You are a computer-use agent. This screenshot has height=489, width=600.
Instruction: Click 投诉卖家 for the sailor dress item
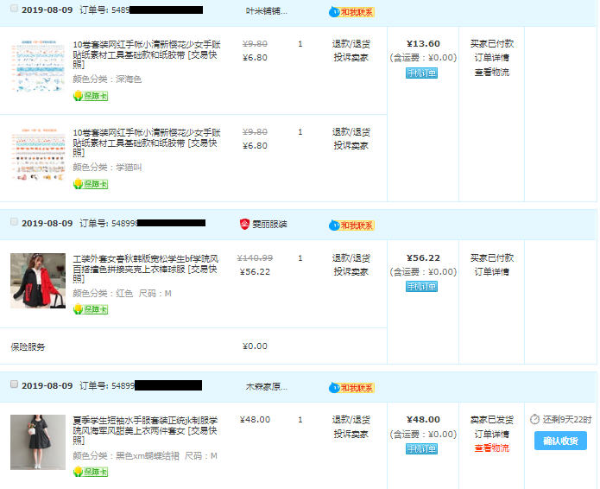tap(350, 434)
